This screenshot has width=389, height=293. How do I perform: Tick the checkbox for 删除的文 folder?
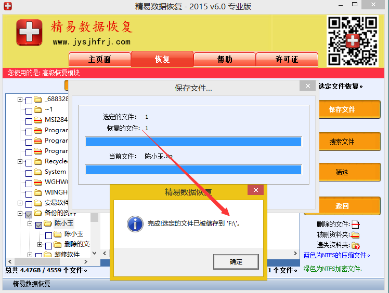(49, 246)
